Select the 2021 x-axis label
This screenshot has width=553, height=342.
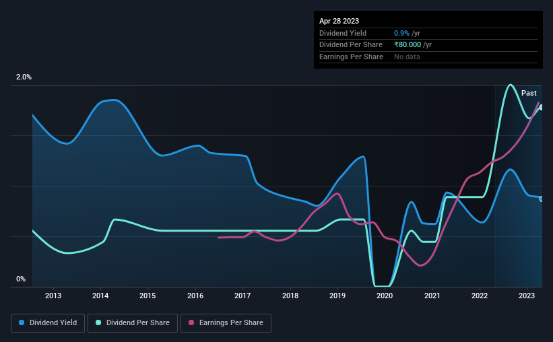tap(432, 296)
